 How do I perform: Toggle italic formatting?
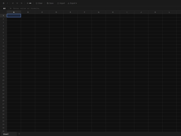[7, 3]
